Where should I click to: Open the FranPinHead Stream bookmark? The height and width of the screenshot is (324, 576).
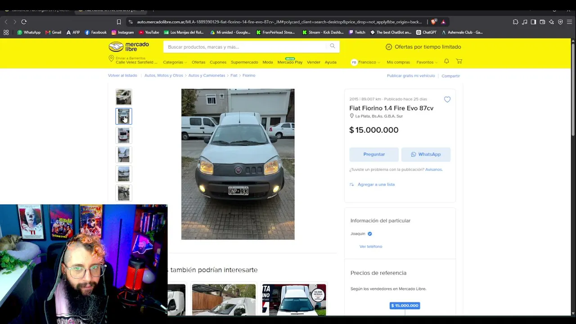point(275,32)
